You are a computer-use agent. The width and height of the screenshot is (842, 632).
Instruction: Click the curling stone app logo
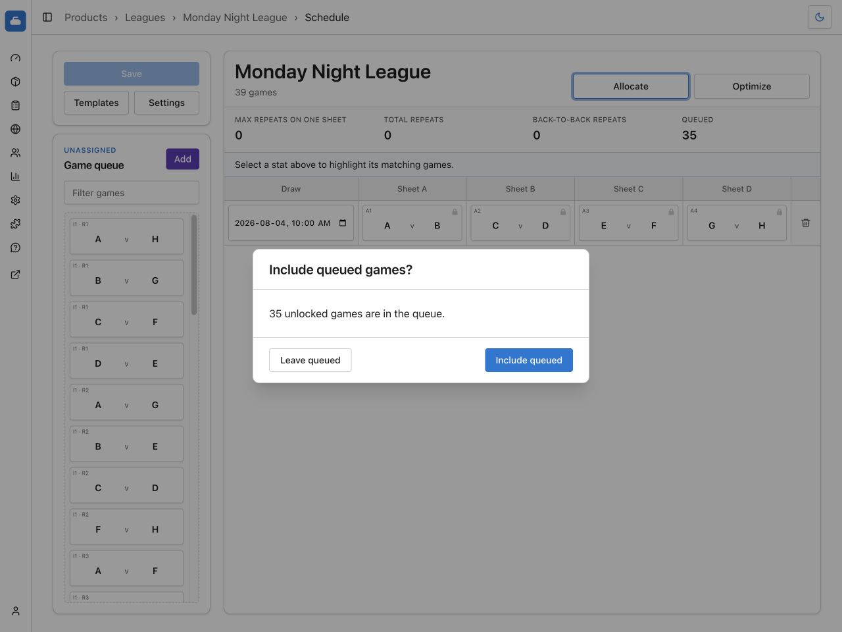click(x=15, y=21)
